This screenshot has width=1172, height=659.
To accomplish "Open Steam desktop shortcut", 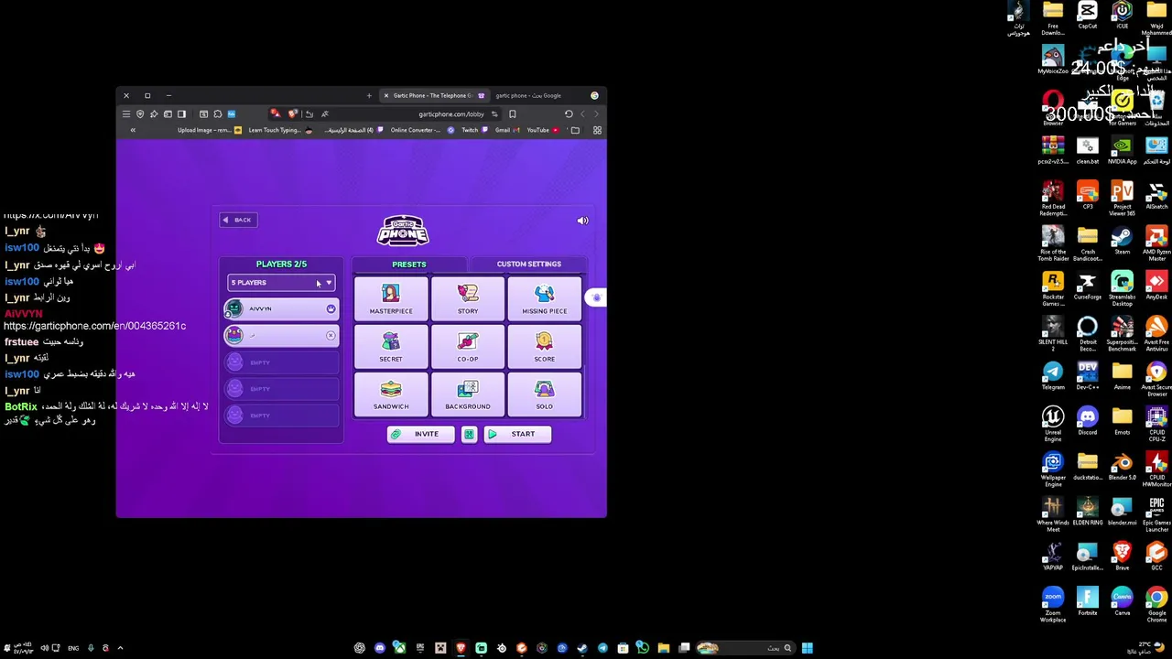I will 1122,242.
